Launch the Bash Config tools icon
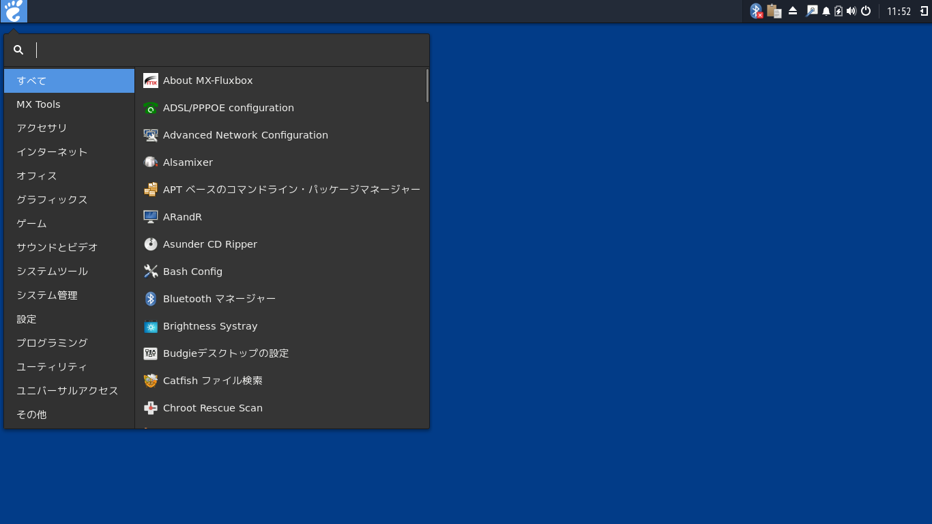Image resolution: width=932 pixels, height=524 pixels. point(151,272)
